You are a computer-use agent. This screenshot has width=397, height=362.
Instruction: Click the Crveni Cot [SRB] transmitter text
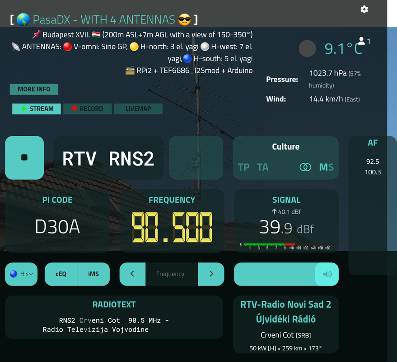click(285, 335)
